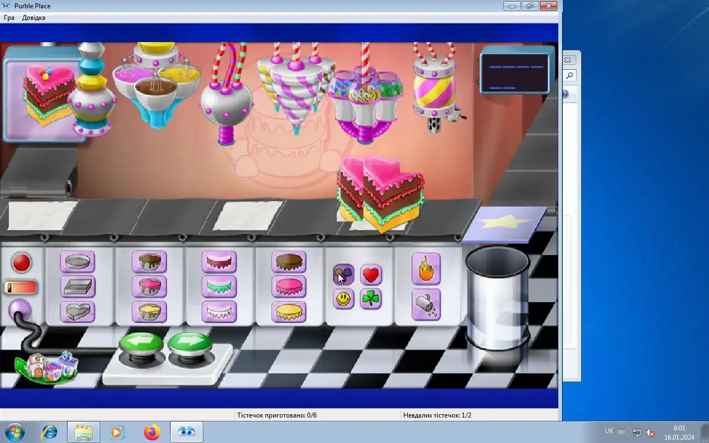Click 'Невдалих тістечок: 1/2' status text

click(438, 415)
